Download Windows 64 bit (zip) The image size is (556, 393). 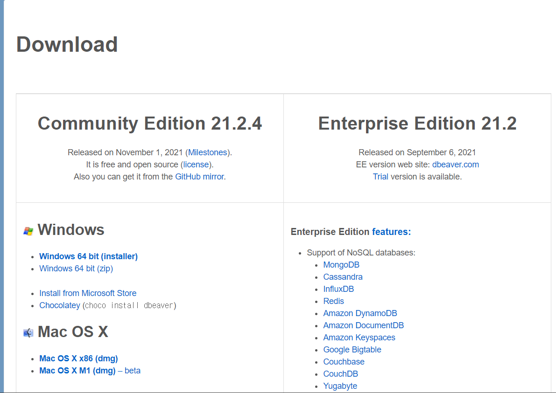tap(76, 269)
